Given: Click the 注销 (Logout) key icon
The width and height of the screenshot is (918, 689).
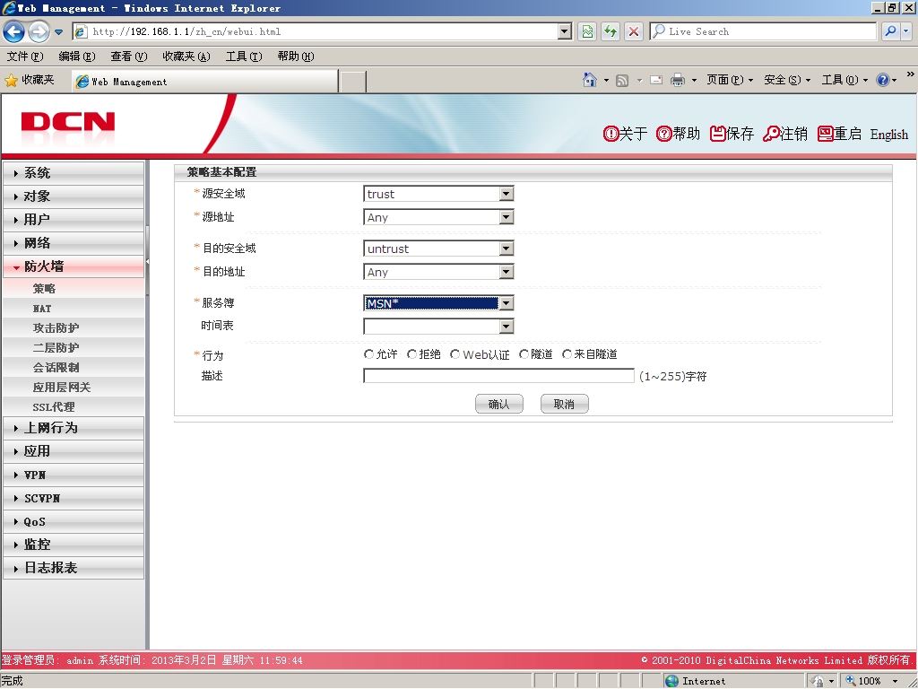Looking at the screenshot, I should (x=785, y=135).
